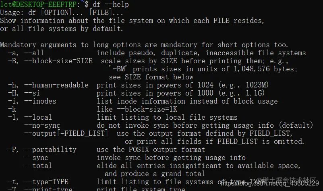Select the '-h, --human-readable' option
This screenshot has height=191, width=323.
48,85
